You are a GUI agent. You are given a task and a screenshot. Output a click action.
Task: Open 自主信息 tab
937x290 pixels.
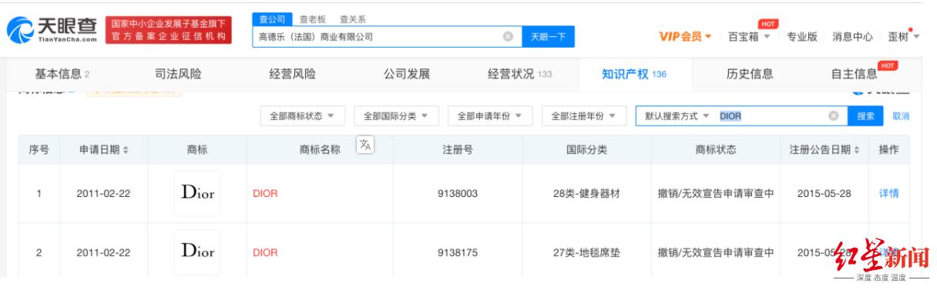click(x=854, y=74)
